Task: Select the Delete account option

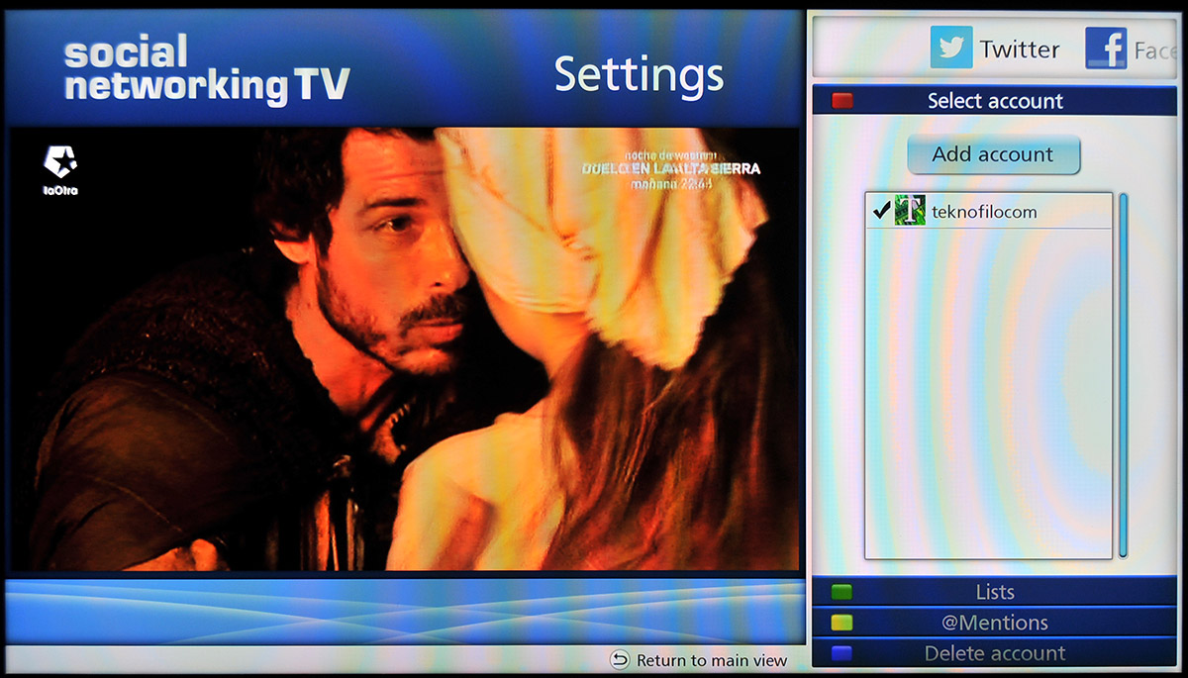Action: coord(994,653)
